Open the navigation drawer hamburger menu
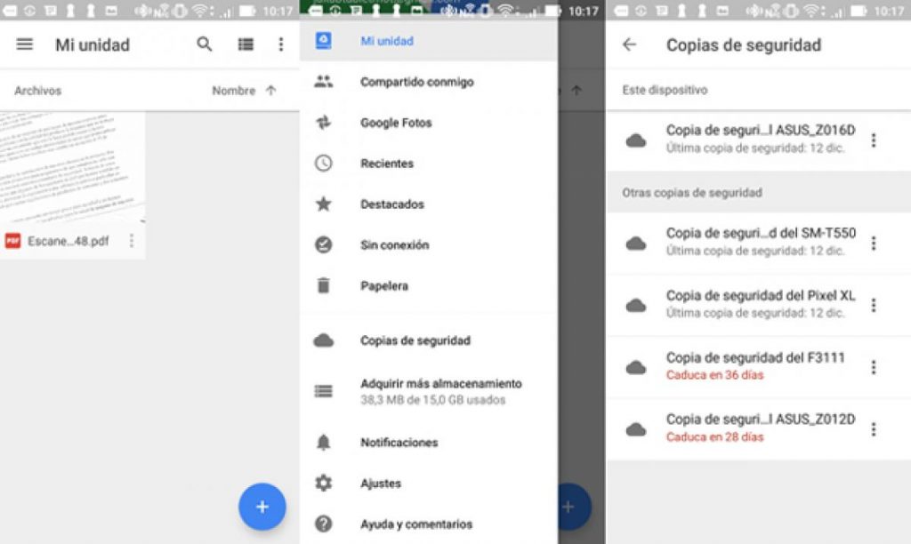This screenshot has width=911, height=544. [x=24, y=44]
